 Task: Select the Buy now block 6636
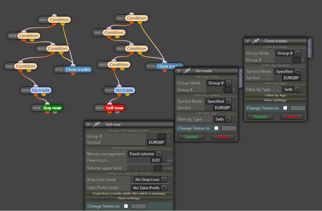click(x=52, y=108)
